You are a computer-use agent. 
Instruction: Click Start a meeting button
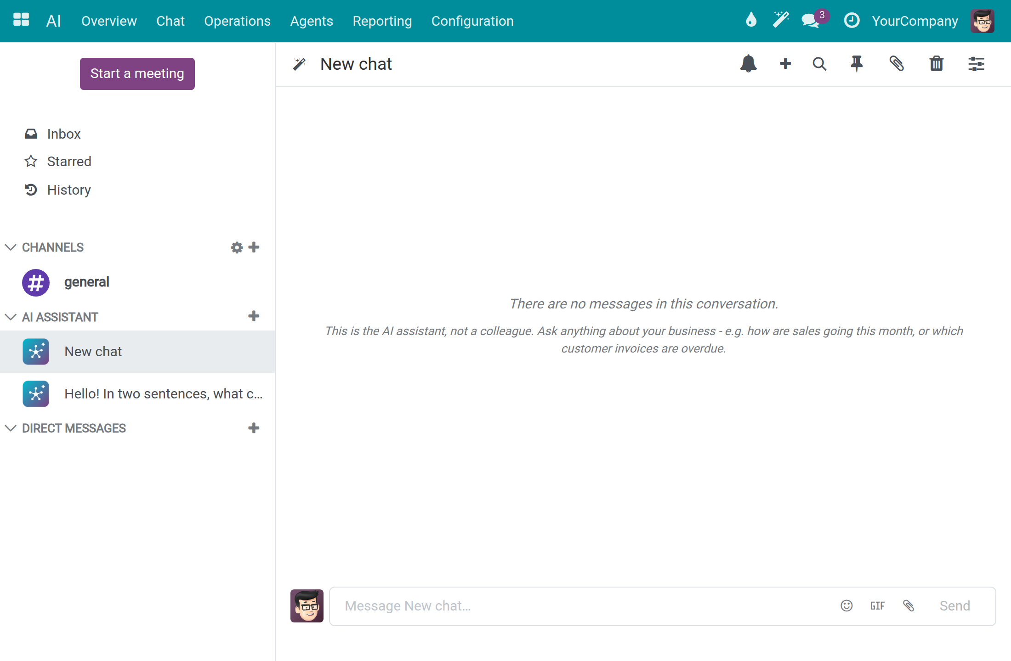pyautogui.click(x=137, y=74)
